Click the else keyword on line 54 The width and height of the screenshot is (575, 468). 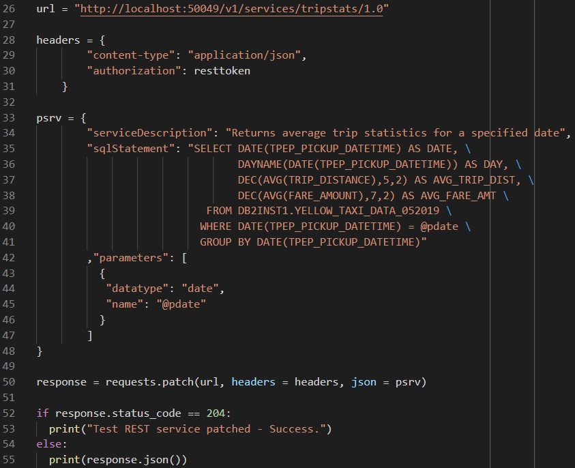49,444
